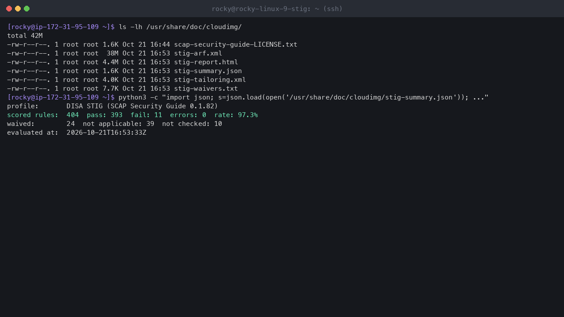Click the red close window button
The width and height of the screenshot is (564, 317).
(9, 8)
